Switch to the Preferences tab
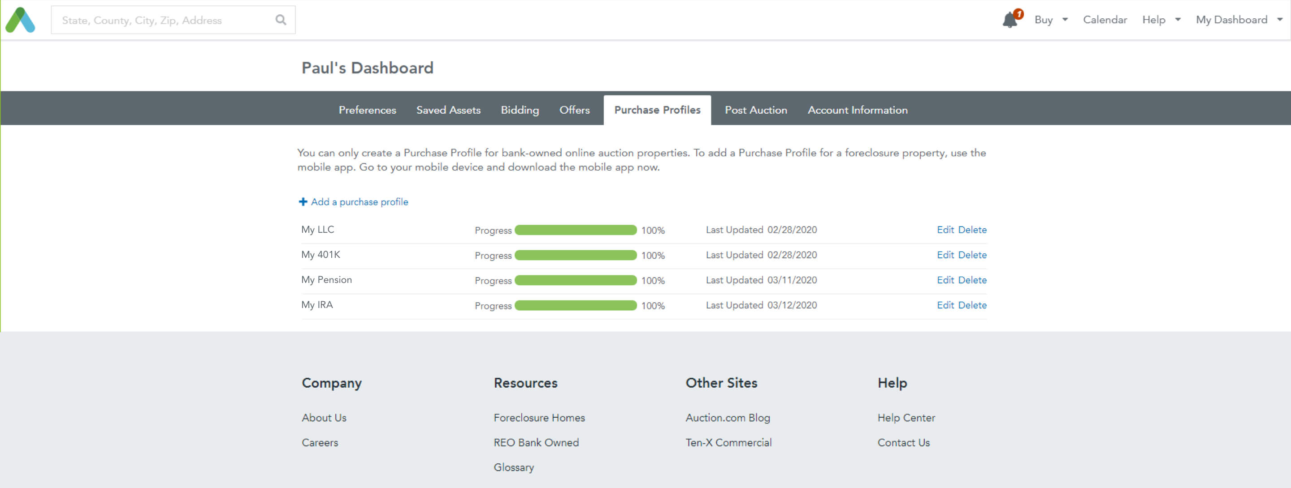Image resolution: width=1291 pixels, height=488 pixels. click(x=367, y=110)
